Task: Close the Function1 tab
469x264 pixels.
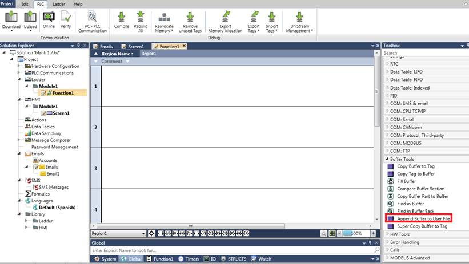Action: click(x=185, y=46)
